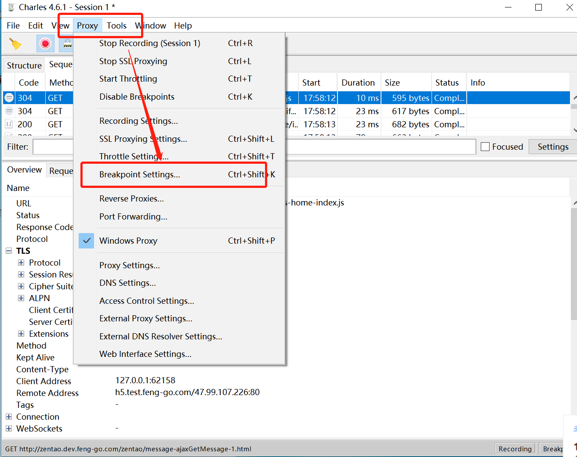
Task: Expand the ALPN node
Action: 21,298
